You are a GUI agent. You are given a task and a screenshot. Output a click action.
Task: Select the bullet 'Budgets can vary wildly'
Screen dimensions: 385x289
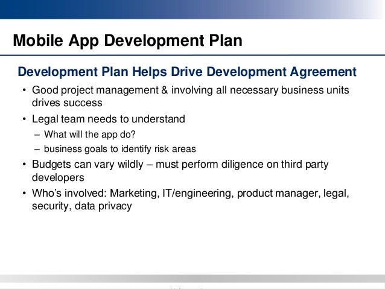(87, 165)
